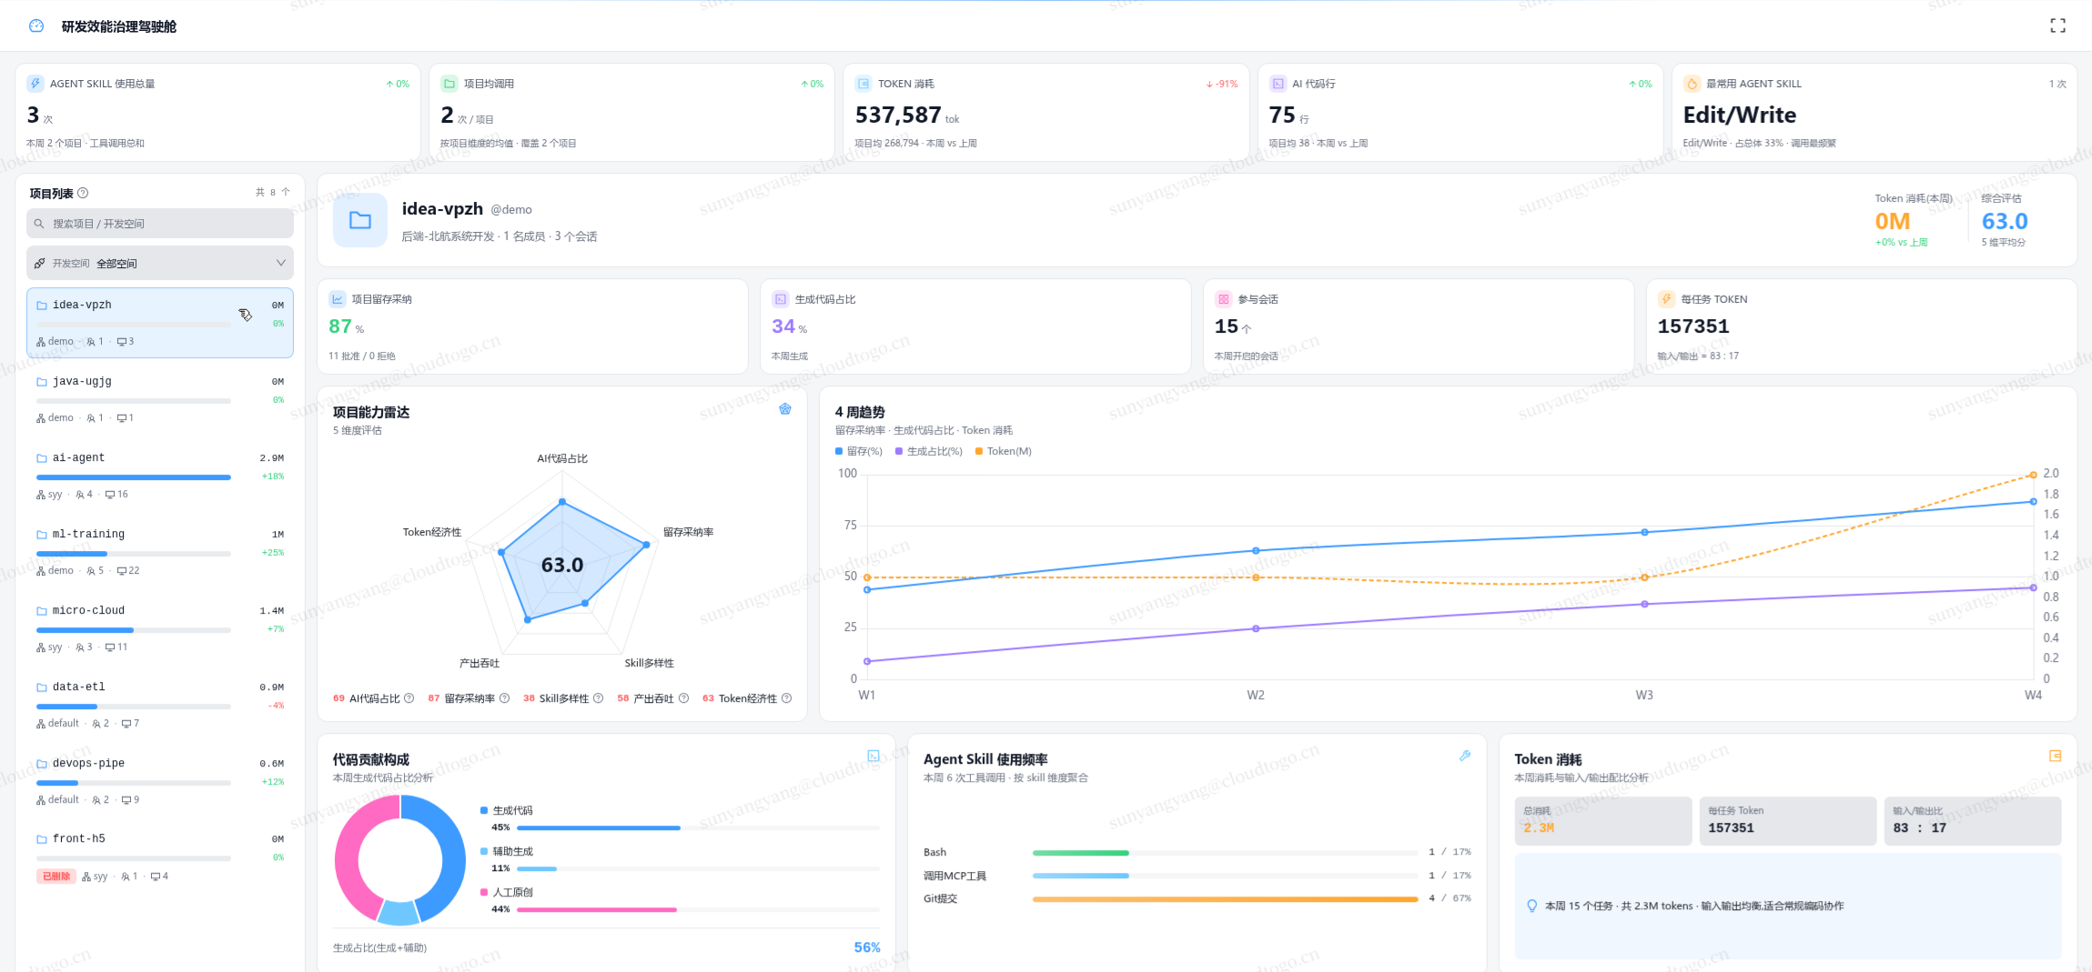Viewport: 2092px width, 972px height.
Task: Select the micro-cloud project
Action: coord(160,628)
